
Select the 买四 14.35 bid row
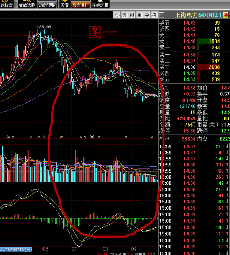point(194,73)
